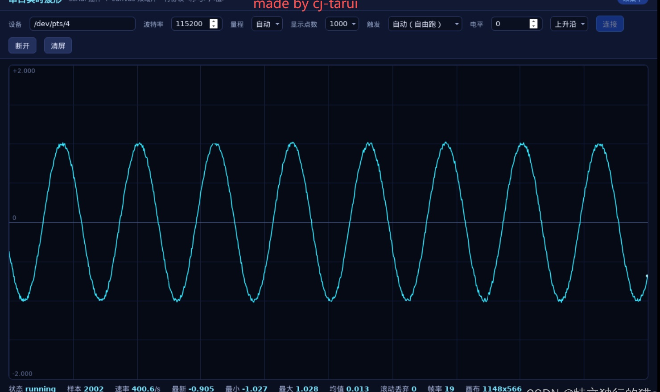Increase trigger level with up arrow
The height and width of the screenshot is (392, 660).
pyautogui.click(x=533, y=21)
